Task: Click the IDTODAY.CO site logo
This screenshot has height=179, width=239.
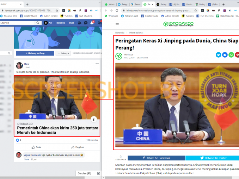Action: pos(178,24)
